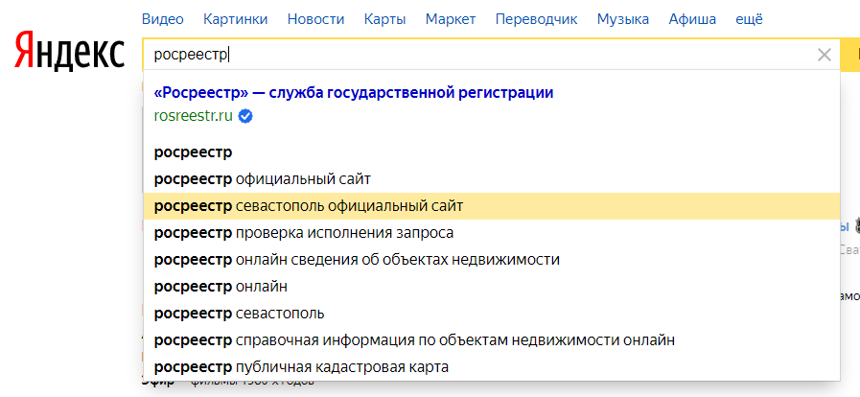Viewport: 860px width, 397px height.
Task: Expand the ещё services menu
Action: click(x=749, y=20)
